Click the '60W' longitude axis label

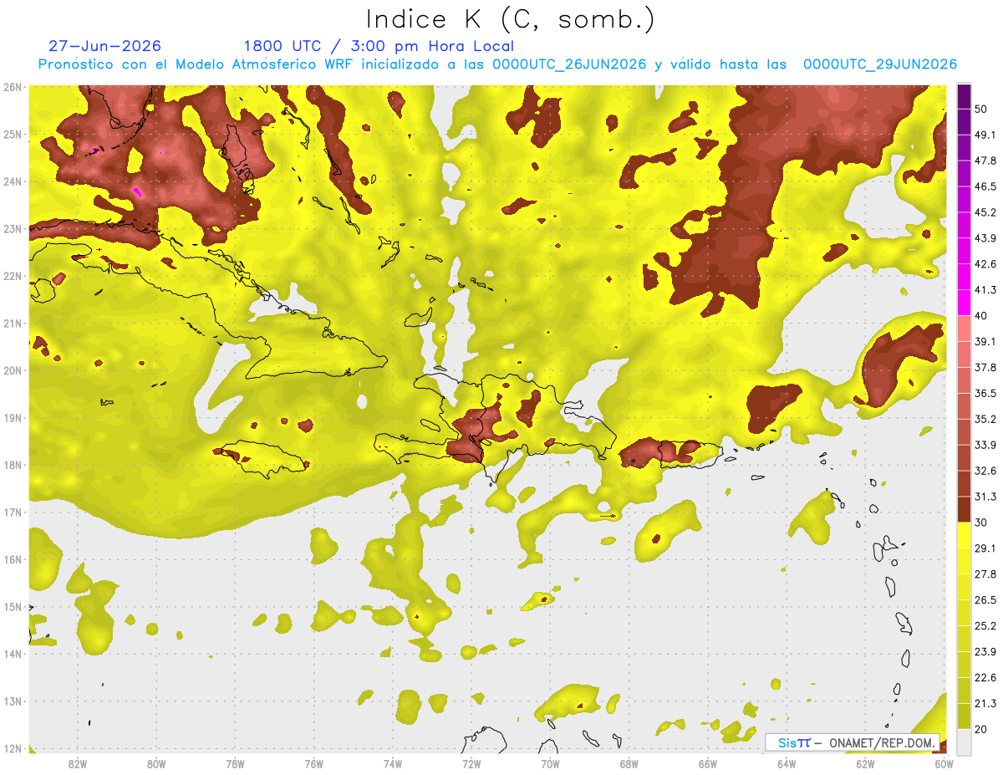point(944,764)
